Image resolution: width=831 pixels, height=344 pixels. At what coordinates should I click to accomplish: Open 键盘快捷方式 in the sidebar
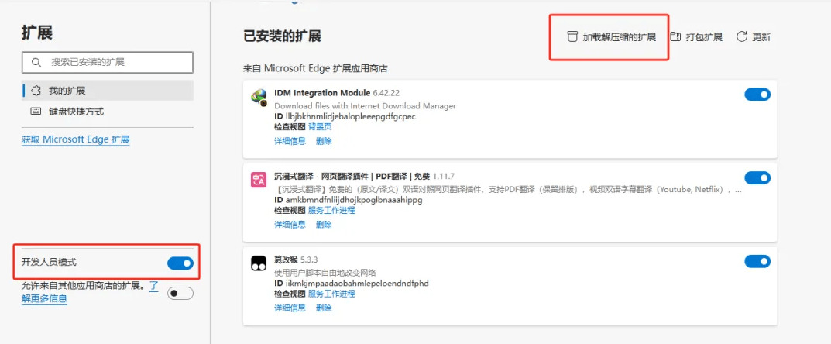click(108, 112)
